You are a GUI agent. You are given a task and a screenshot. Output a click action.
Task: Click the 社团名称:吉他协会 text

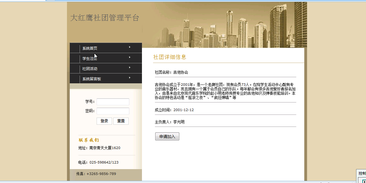point(172,72)
